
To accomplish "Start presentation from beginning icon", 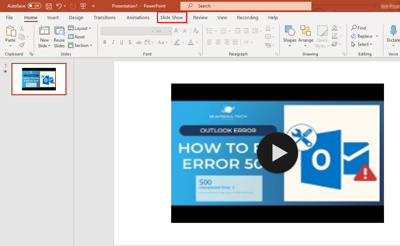I will pyautogui.click(x=83, y=6).
